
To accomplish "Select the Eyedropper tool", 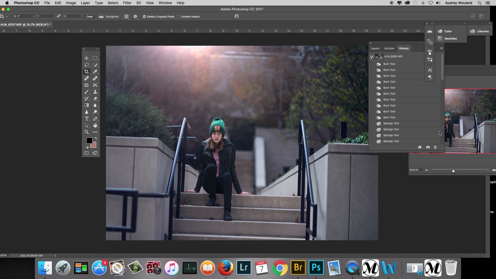I will 95,72.
